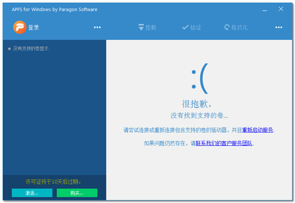Open the three-dots menu beside 登录
The width and height of the screenshot is (295, 203).
(x=97, y=28)
